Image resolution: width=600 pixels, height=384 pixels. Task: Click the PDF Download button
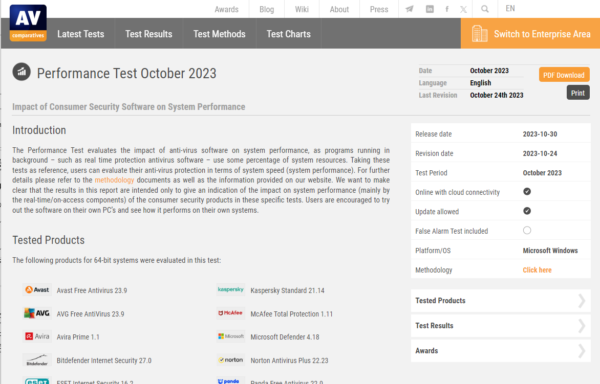(x=564, y=75)
